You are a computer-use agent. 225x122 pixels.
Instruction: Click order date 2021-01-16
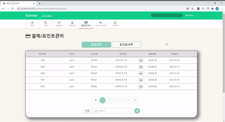click(x=174, y=73)
